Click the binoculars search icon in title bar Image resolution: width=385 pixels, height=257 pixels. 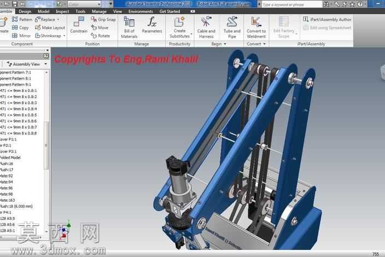coord(326,4)
